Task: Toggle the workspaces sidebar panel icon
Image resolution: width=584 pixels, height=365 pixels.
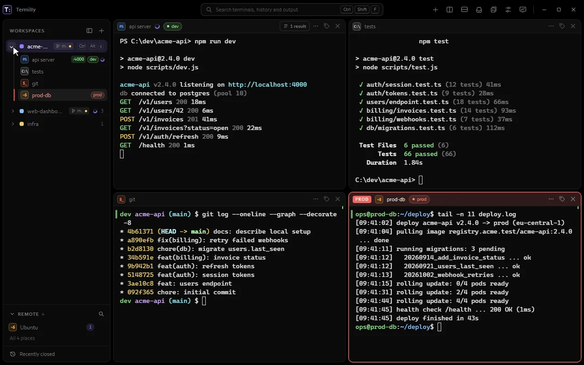Action: (x=89, y=31)
